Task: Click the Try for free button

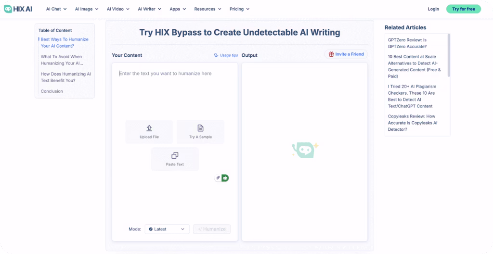Action: pos(463,9)
